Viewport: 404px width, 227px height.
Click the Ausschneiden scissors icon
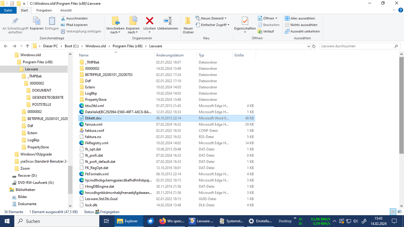pos(63,18)
